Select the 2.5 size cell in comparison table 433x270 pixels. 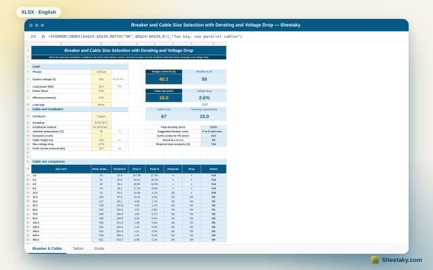61,180
